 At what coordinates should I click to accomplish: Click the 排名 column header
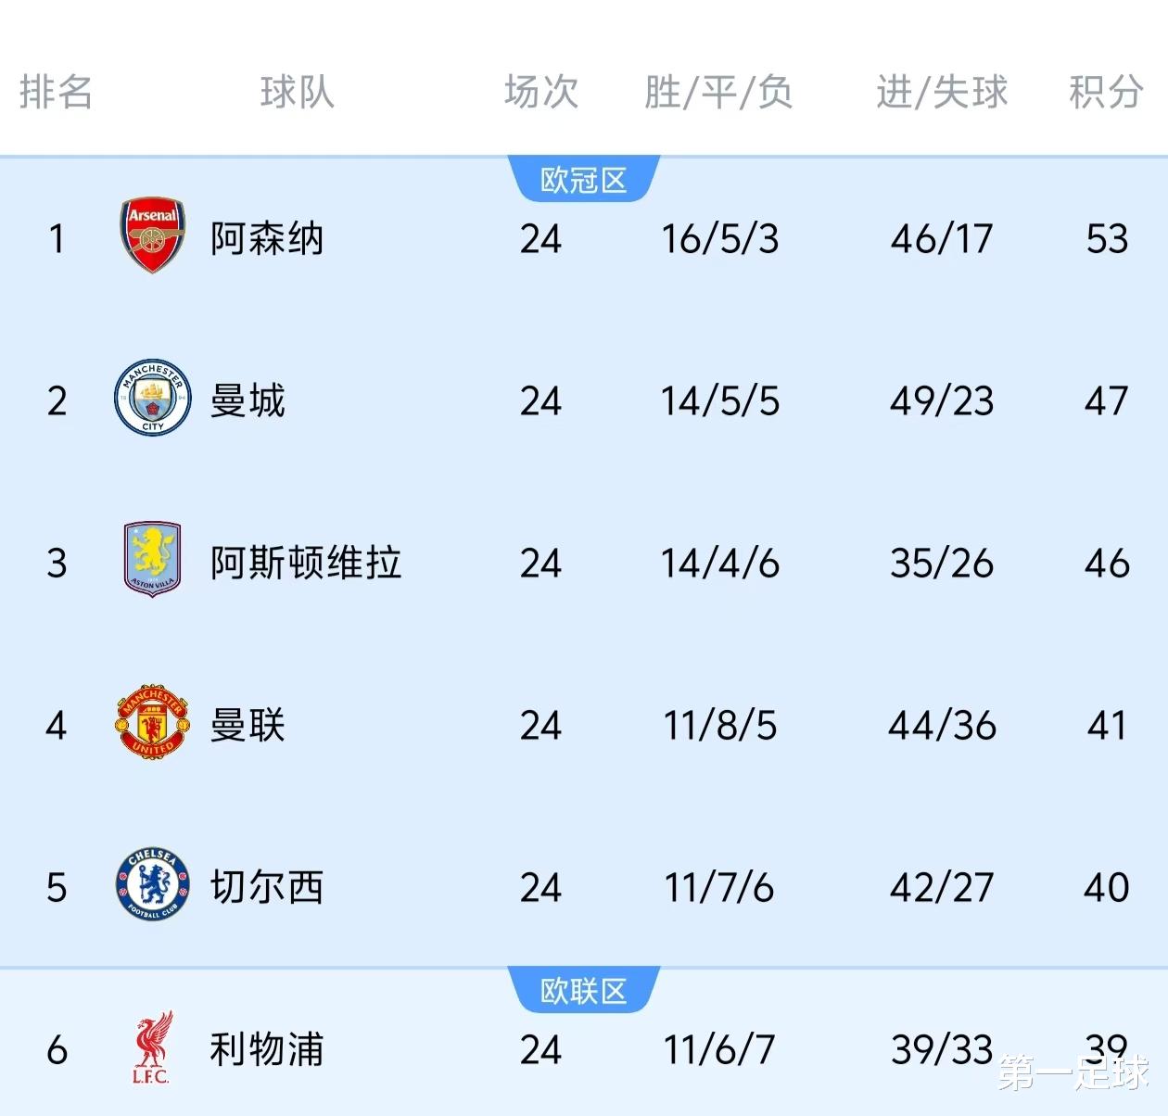(56, 93)
